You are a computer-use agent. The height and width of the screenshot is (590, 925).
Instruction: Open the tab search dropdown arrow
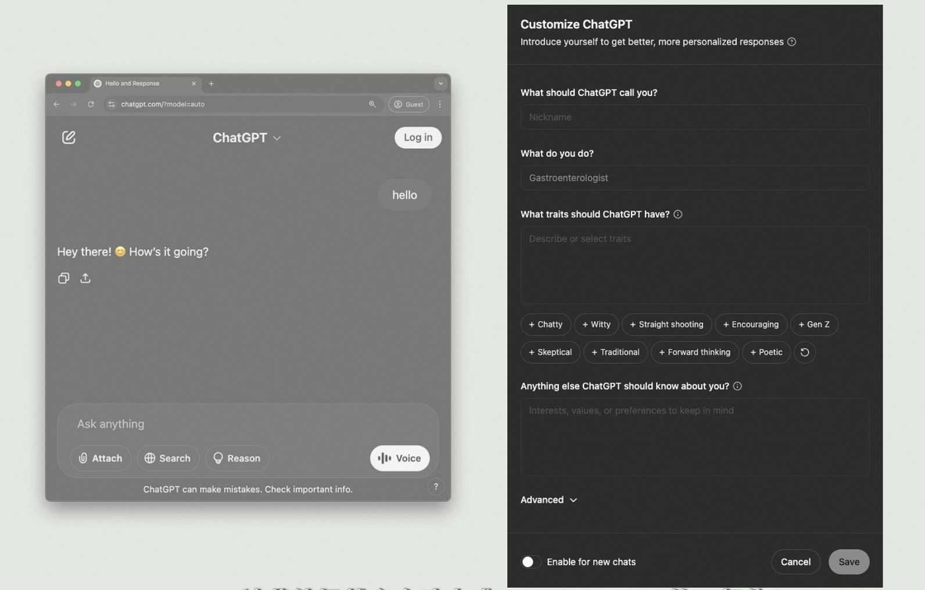pos(440,84)
